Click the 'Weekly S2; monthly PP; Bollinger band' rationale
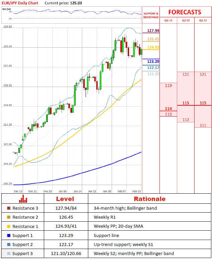 [x=134, y=254]
